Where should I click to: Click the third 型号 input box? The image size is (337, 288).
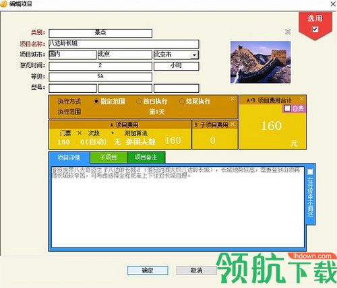click(177, 88)
